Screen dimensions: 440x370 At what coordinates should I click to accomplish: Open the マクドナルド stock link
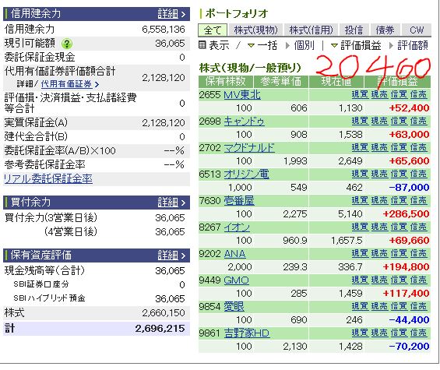click(x=249, y=148)
